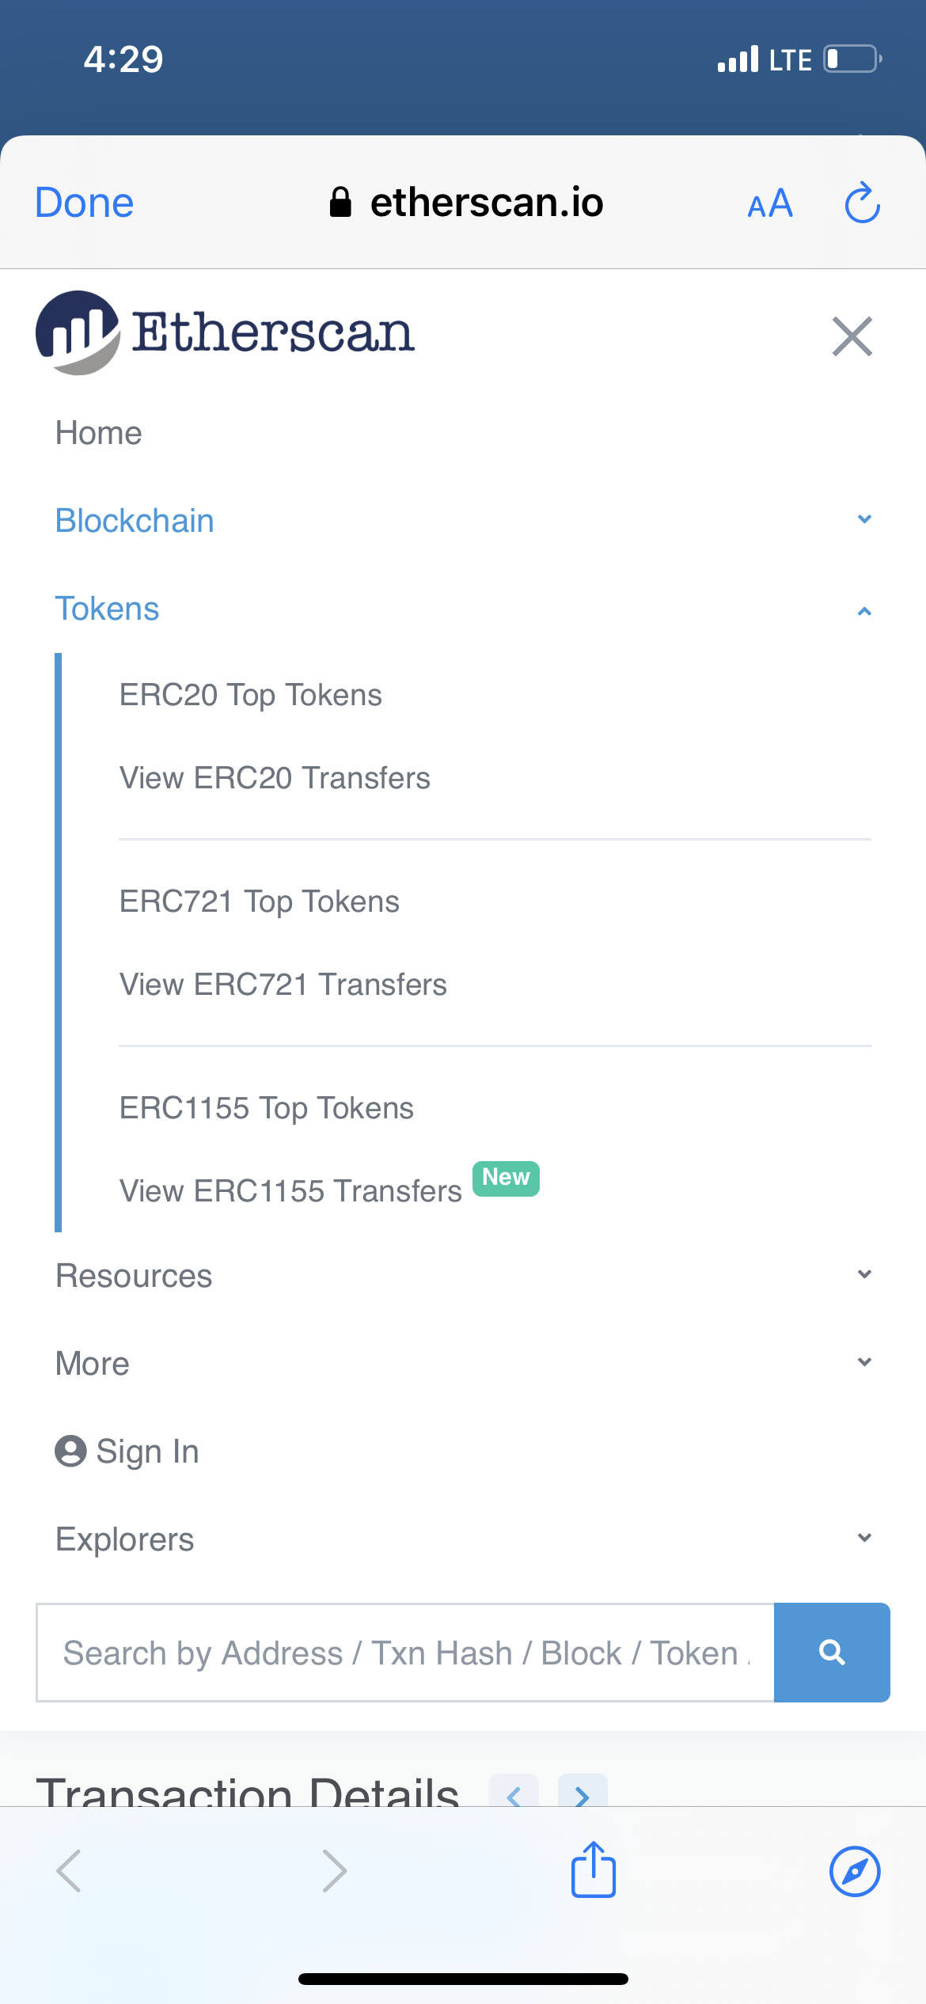Tap the search input field

[x=396, y=1653]
